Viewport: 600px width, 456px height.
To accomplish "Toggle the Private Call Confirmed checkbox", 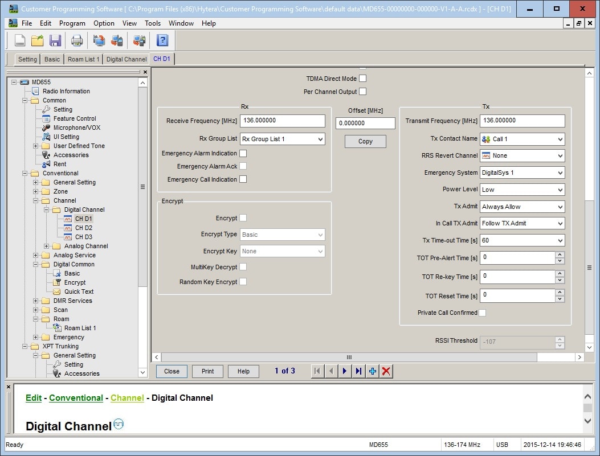I will [x=483, y=313].
